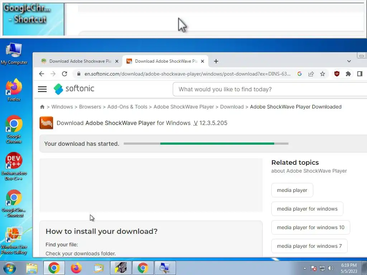Viewport: 367px width, 275px height.
Task: Toggle the Chrome side panel icon
Action: [x=360, y=74]
